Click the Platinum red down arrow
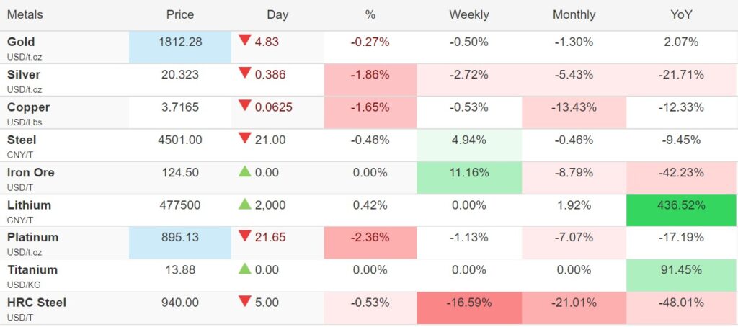This screenshot has width=738, height=327. (x=245, y=236)
